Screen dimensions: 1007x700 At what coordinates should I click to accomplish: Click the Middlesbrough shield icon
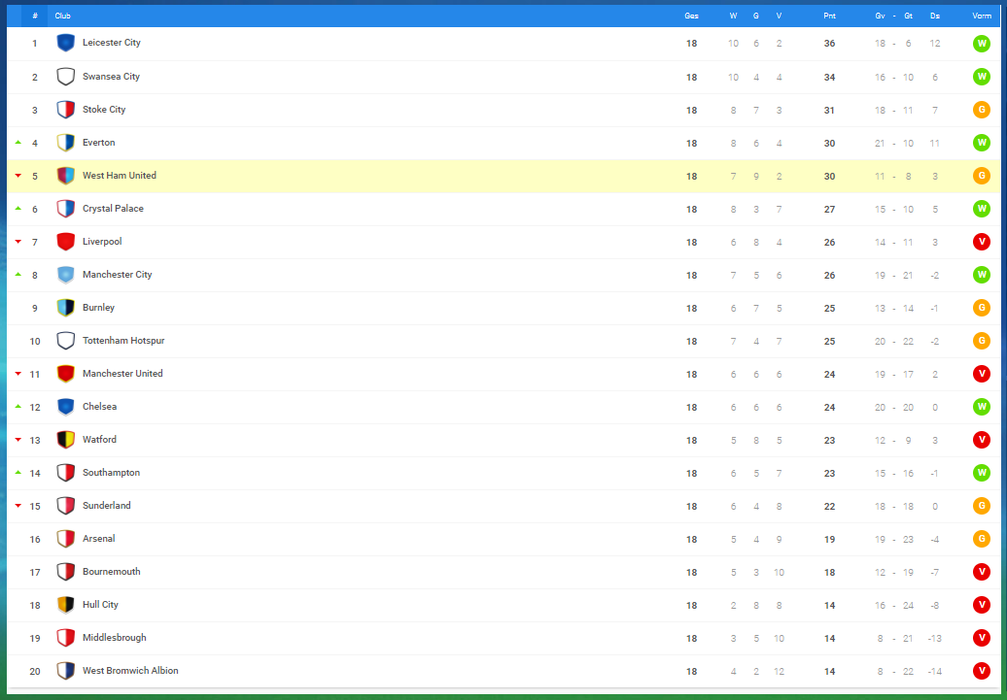coord(65,639)
